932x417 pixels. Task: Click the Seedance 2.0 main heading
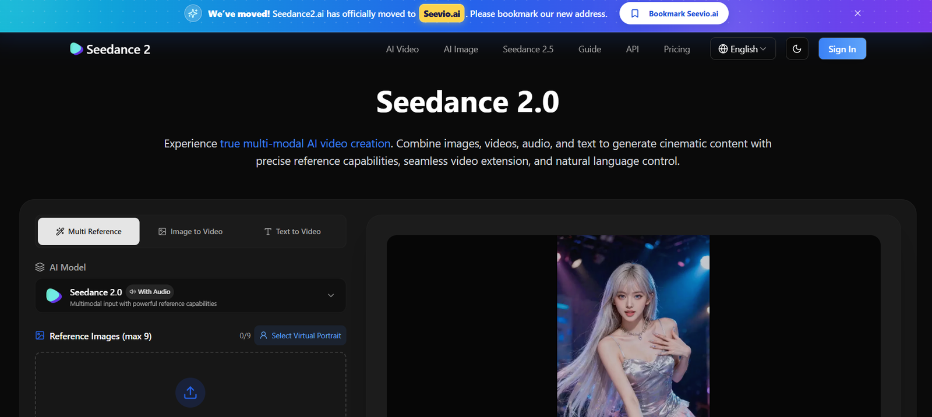[468, 102]
